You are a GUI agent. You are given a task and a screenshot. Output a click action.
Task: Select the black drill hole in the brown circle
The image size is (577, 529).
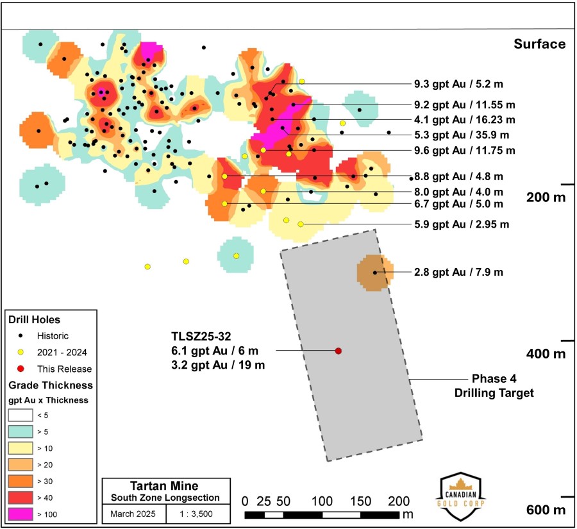[x=375, y=273]
